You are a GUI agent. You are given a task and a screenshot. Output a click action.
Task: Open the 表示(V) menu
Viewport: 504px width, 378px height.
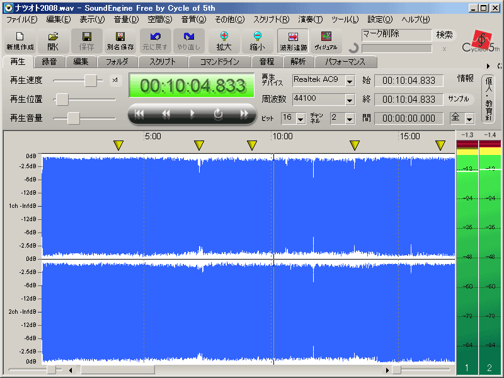(x=92, y=20)
